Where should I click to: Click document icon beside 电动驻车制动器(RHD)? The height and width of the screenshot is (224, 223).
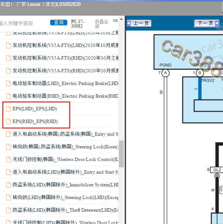tap(9, 96)
